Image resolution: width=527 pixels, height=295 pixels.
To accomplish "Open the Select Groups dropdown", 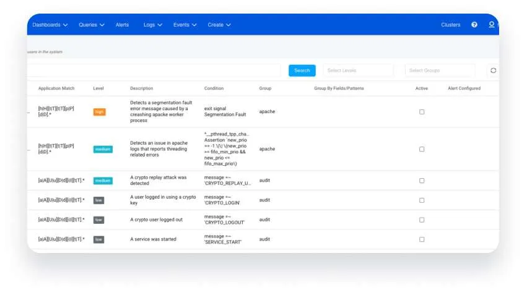I will tap(440, 71).
